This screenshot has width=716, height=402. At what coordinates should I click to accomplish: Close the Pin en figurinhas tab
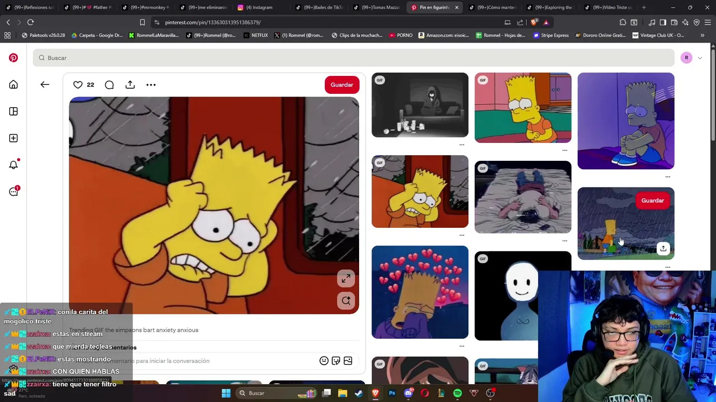point(456,7)
